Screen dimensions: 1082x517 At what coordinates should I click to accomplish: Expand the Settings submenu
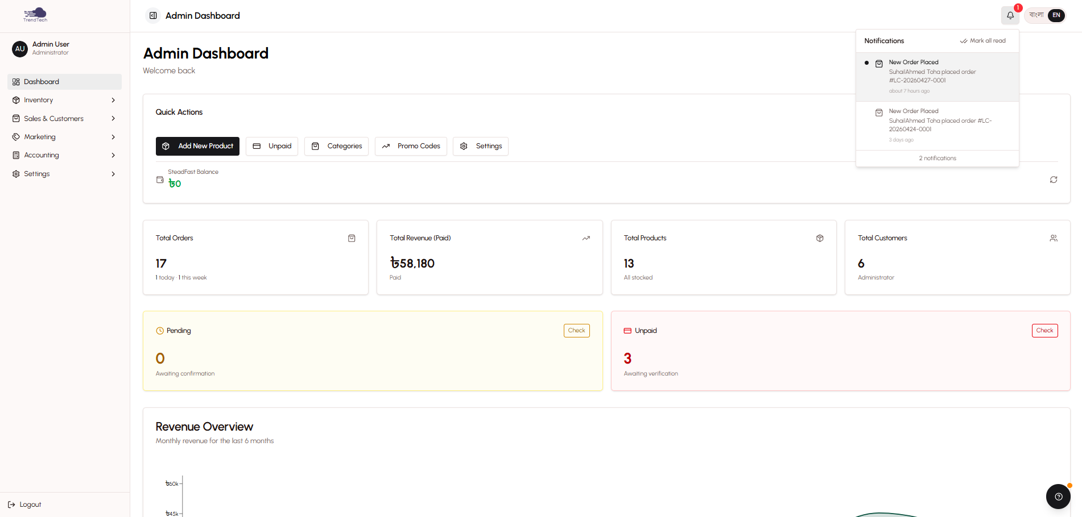pyautogui.click(x=64, y=173)
